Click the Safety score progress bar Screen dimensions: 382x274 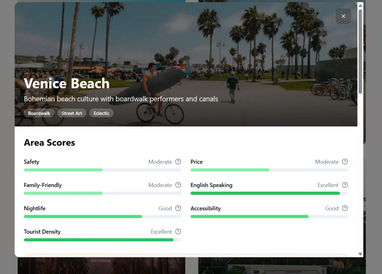point(102,170)
